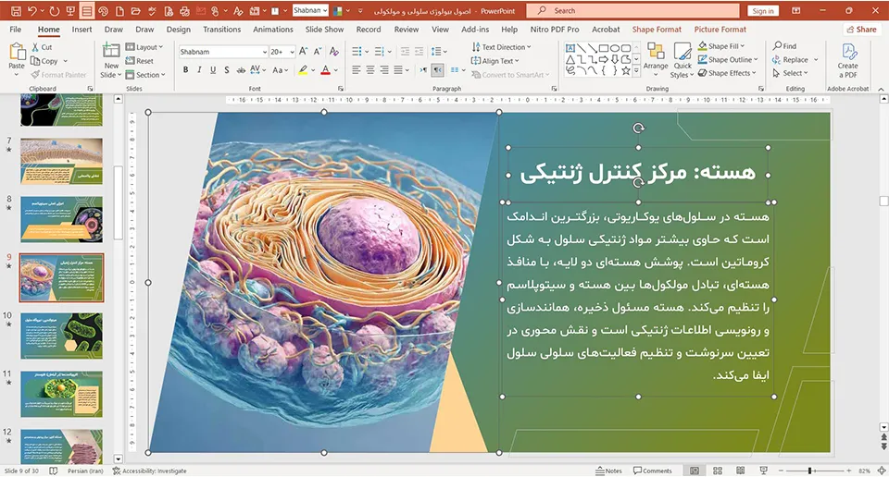
Task: Pick the oval shape in shapes gallery
Action: click(x=615, y=48)
